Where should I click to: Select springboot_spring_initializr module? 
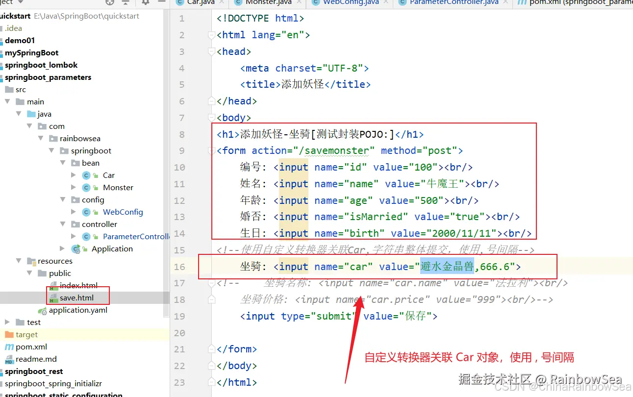53,384
